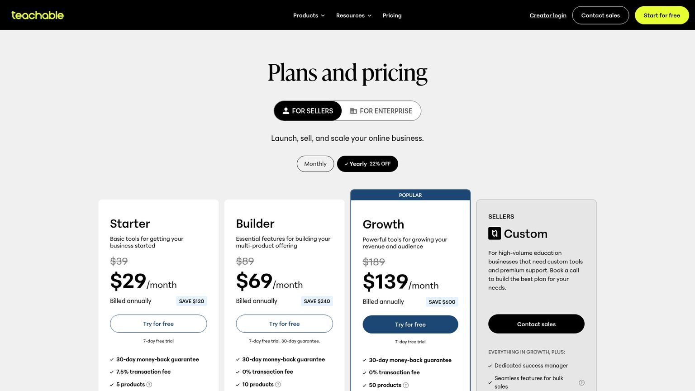Try the Growth plan for free
The image size is (695, 391).
tap(410, 324)
